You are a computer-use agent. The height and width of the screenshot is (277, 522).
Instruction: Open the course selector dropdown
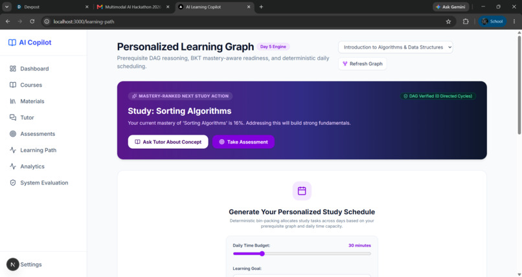coord(396,47)
